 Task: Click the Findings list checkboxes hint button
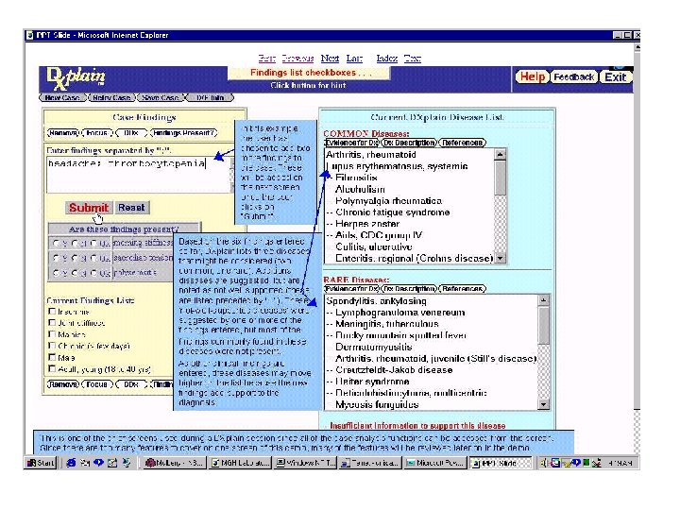pyautogui.click(x=310, y=73)
